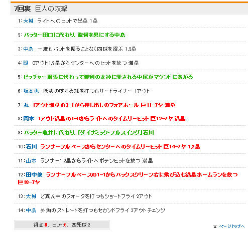Select red text ライトへのタイムリーヒット 巨12-7ヤ
The image size is (248, 232).
[131, 119]
